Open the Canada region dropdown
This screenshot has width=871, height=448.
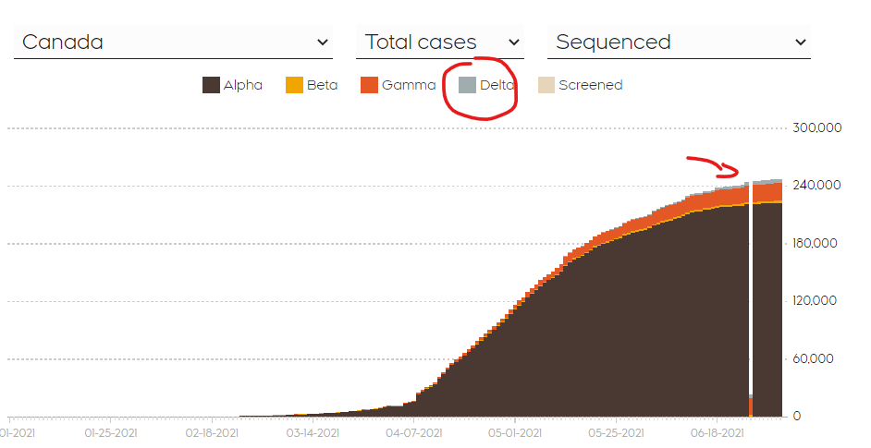[x=173, y=42]
